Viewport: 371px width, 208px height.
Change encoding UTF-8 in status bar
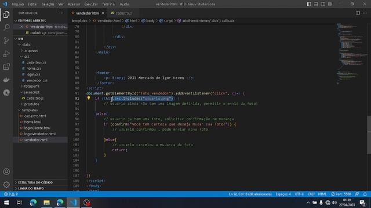pos(299,194)
